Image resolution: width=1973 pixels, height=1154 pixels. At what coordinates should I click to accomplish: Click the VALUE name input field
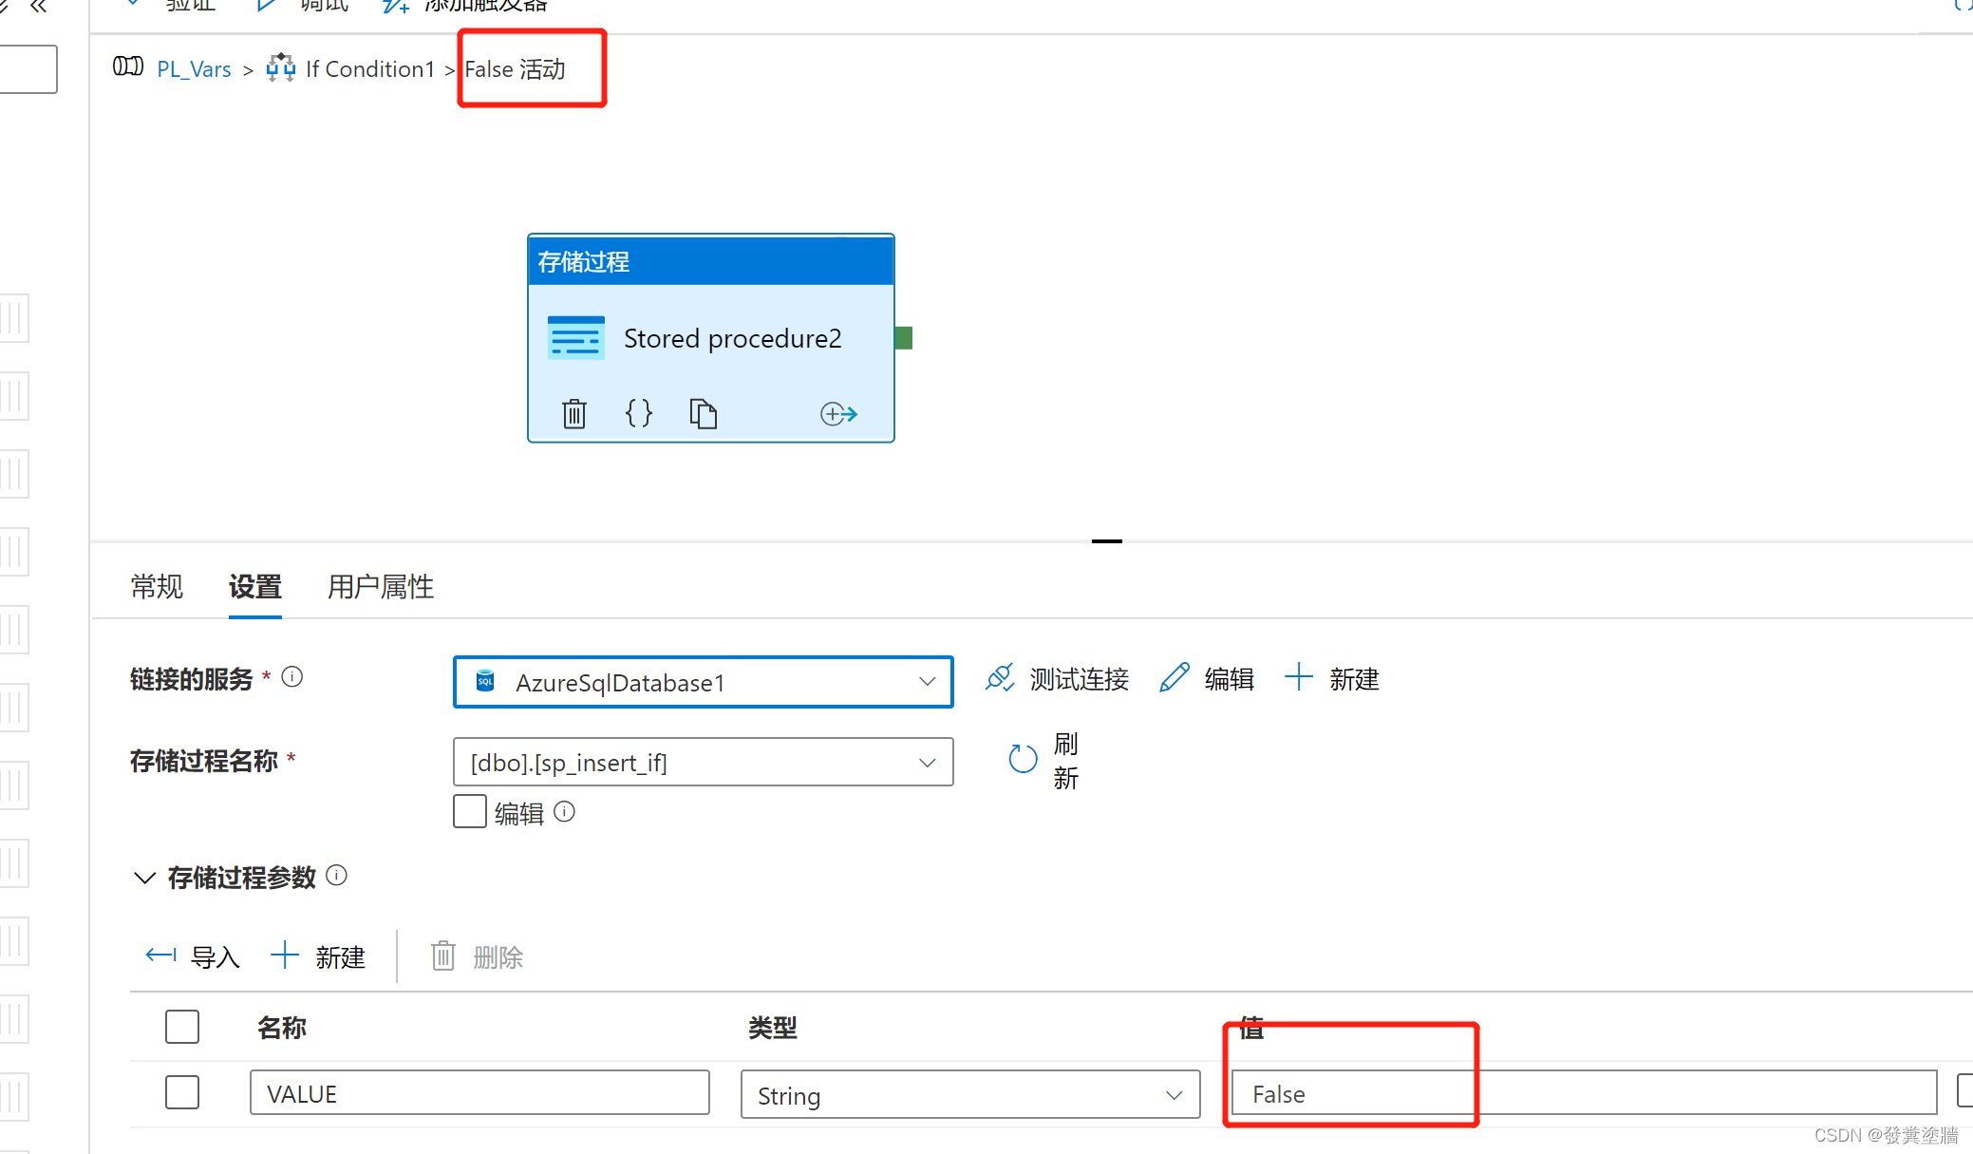point(479,1093)
